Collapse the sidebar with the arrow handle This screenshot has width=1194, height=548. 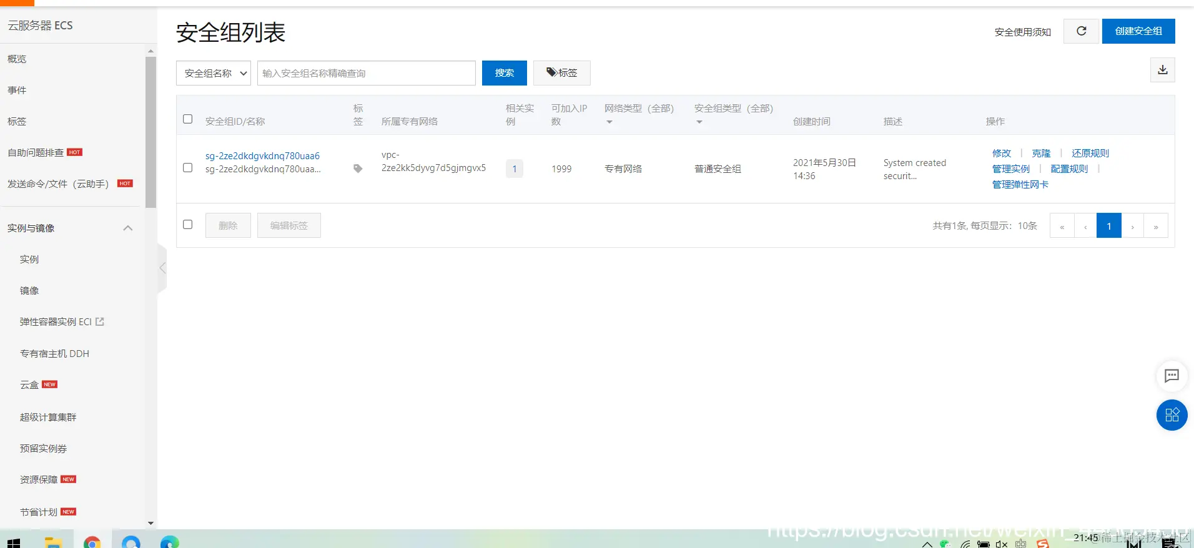[x=162, y=268]
